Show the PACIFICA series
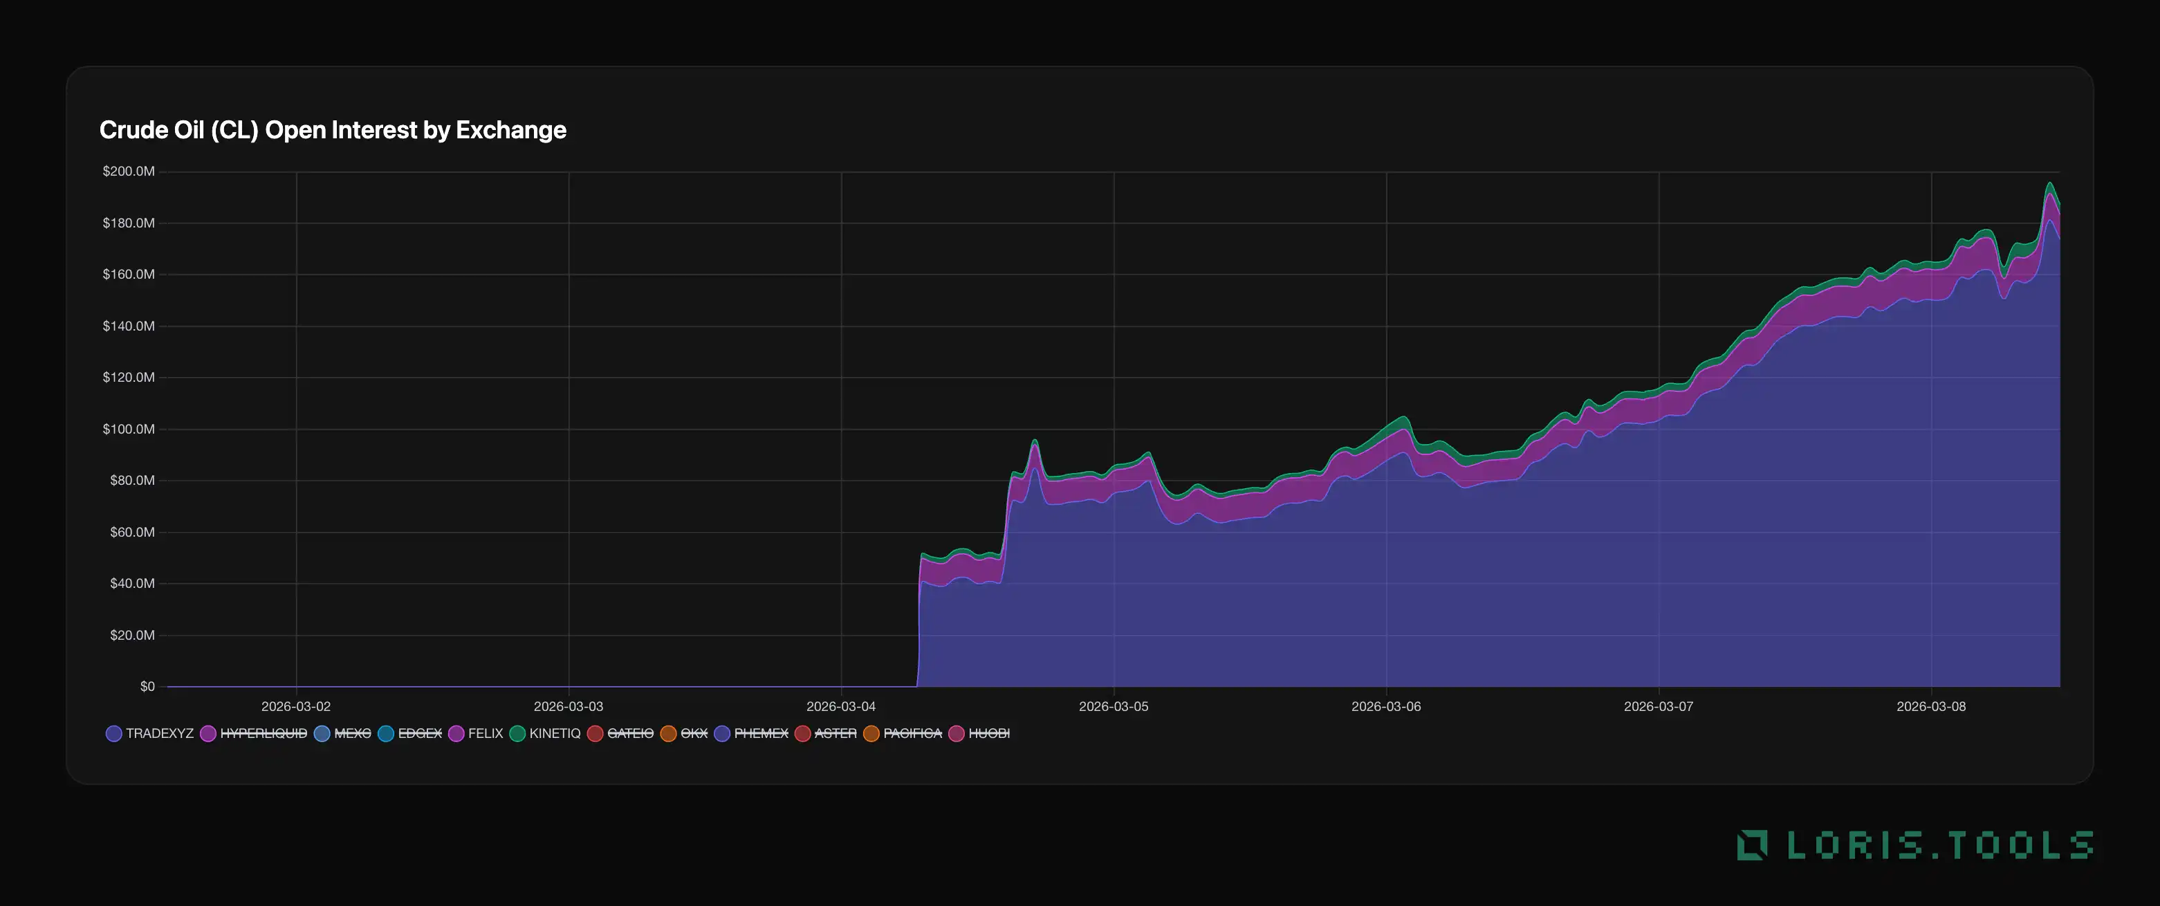 click(912, 733)
